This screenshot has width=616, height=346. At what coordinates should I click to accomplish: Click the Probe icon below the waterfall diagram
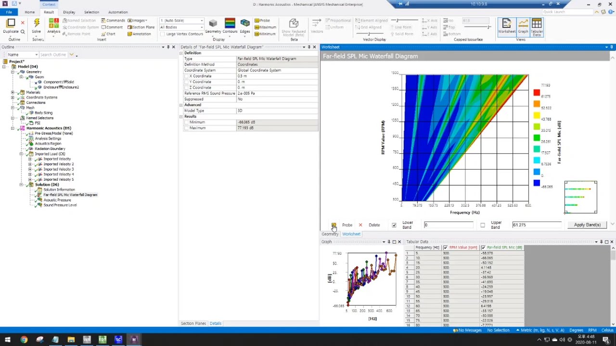coord(334,225)
